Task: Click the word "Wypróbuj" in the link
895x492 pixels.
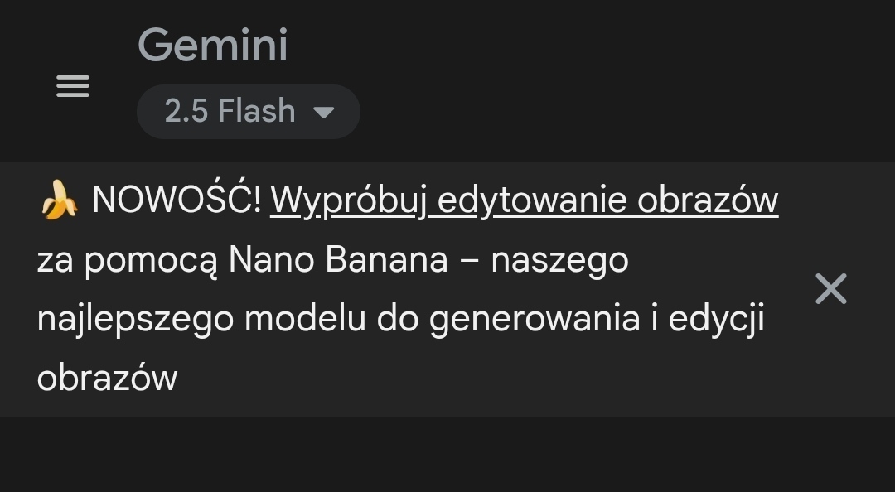Action: point(348,200)
